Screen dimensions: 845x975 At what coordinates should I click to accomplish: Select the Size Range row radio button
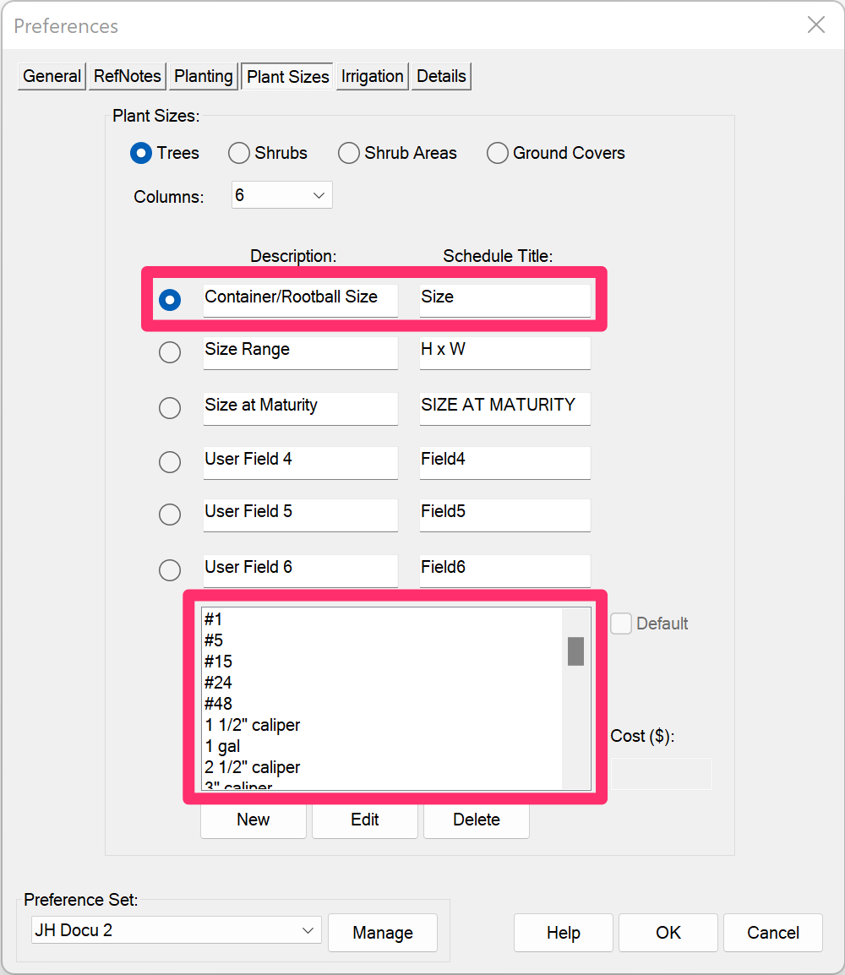pos(170,352)
